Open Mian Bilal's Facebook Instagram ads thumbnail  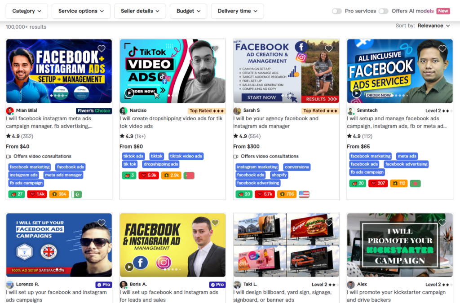coord(59,71)
